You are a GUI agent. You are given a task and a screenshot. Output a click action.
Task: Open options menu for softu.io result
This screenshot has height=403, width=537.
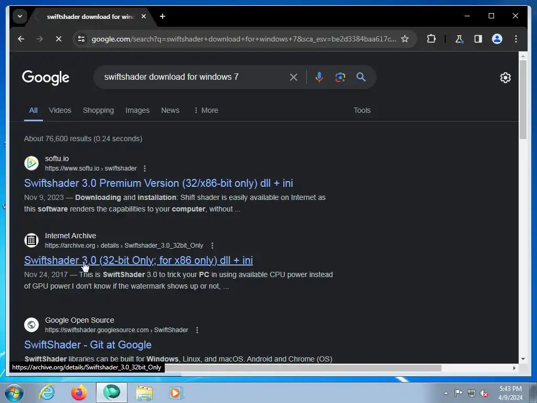(x=145, y=168)
